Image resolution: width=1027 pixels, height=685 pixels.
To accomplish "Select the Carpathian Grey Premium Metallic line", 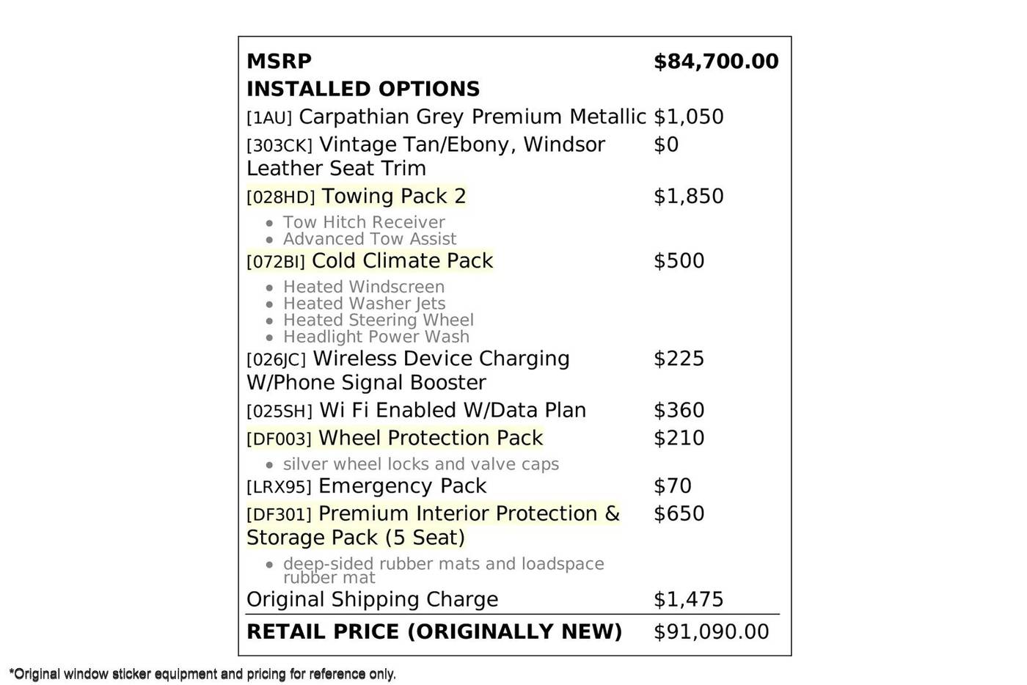I will pyautogui.click(x=446, y=117).
